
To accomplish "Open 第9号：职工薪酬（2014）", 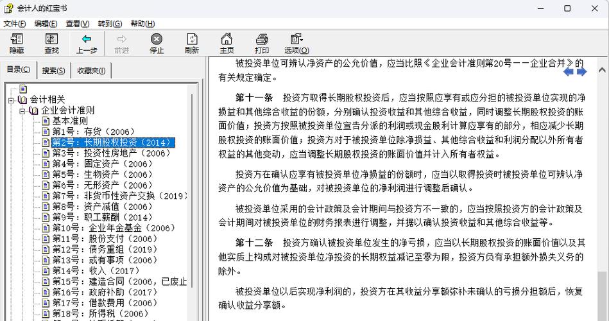I will pyautogui.click(x=103, y=217).
